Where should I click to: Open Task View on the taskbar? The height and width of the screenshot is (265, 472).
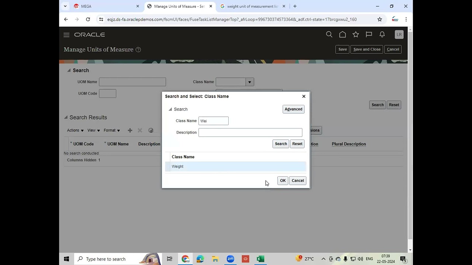point(170,259)
